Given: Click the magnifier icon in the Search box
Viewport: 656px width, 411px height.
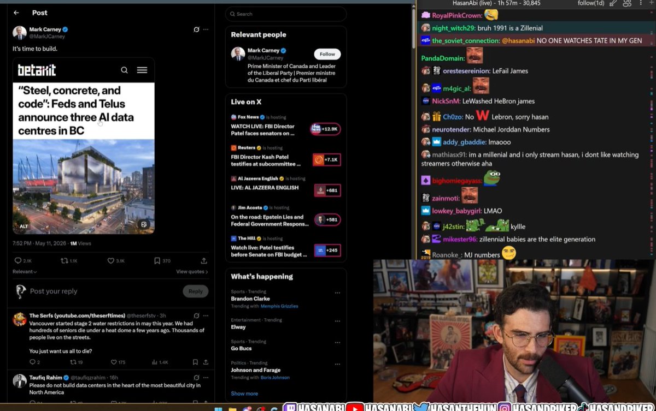Looking at the screenshot, I should [232, 14].
